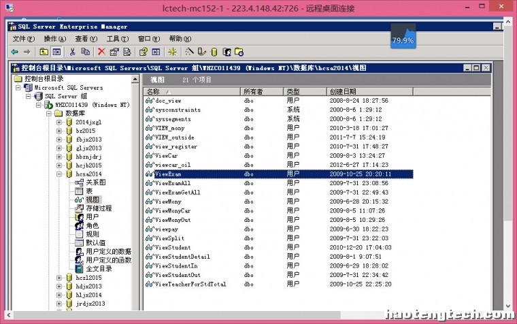
Task: Expand the hcjb2015 database node
Action: click(59, 165)
